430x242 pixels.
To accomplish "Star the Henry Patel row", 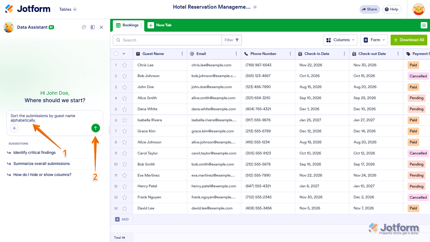I will [x=125, y=186].
